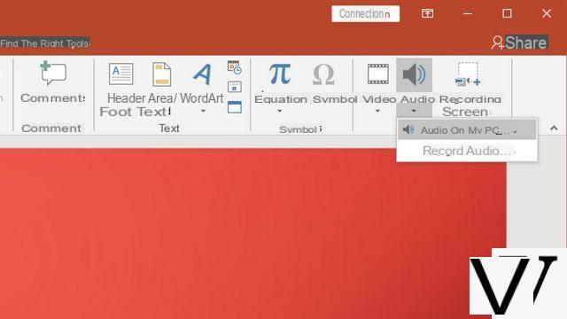The height and width of the screenshot is (319, 567).
Task: Choose Record Audio menu item
Action: point(467,151)
